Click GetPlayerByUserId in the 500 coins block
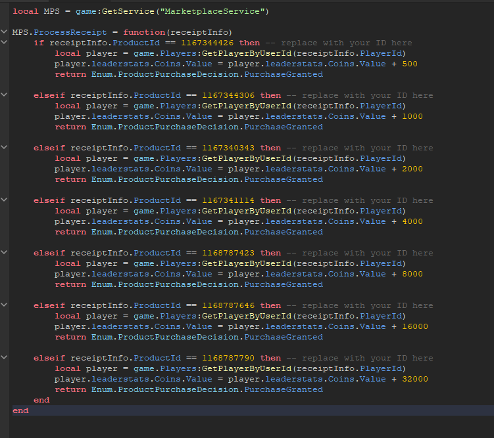 (247, 53)
